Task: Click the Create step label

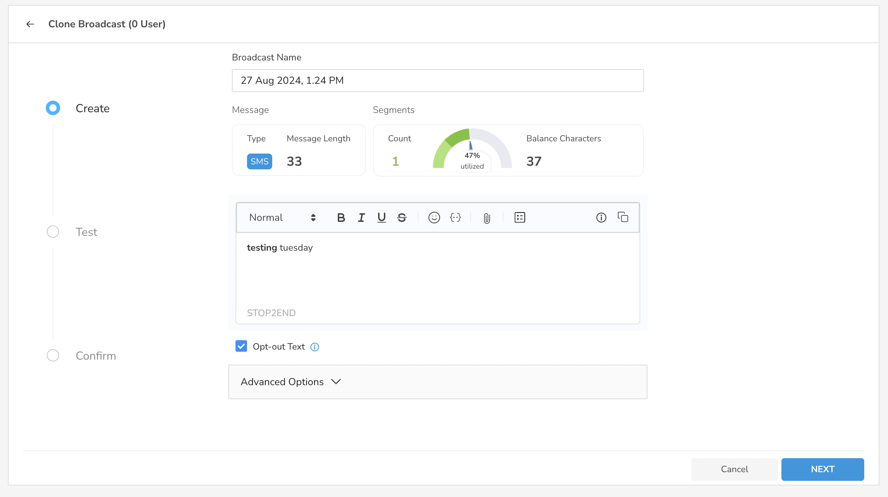Action: click(93, 108)
